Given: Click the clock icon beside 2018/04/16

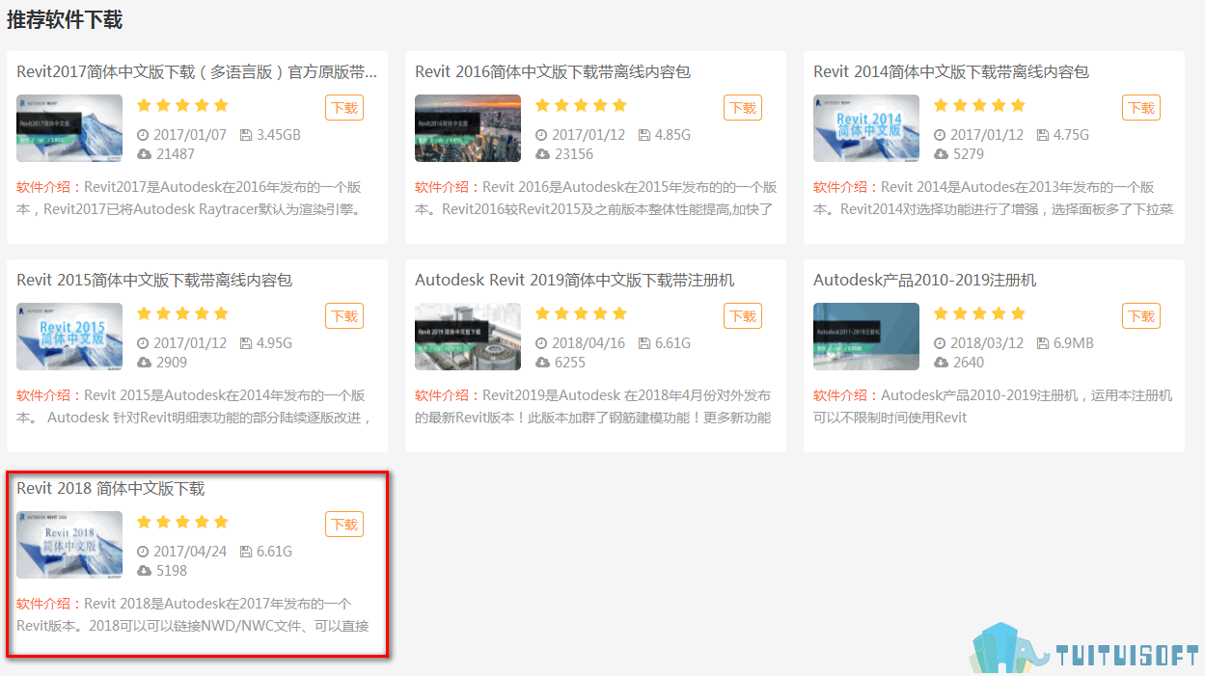Looking at the screenshot, I should (542, 343).
